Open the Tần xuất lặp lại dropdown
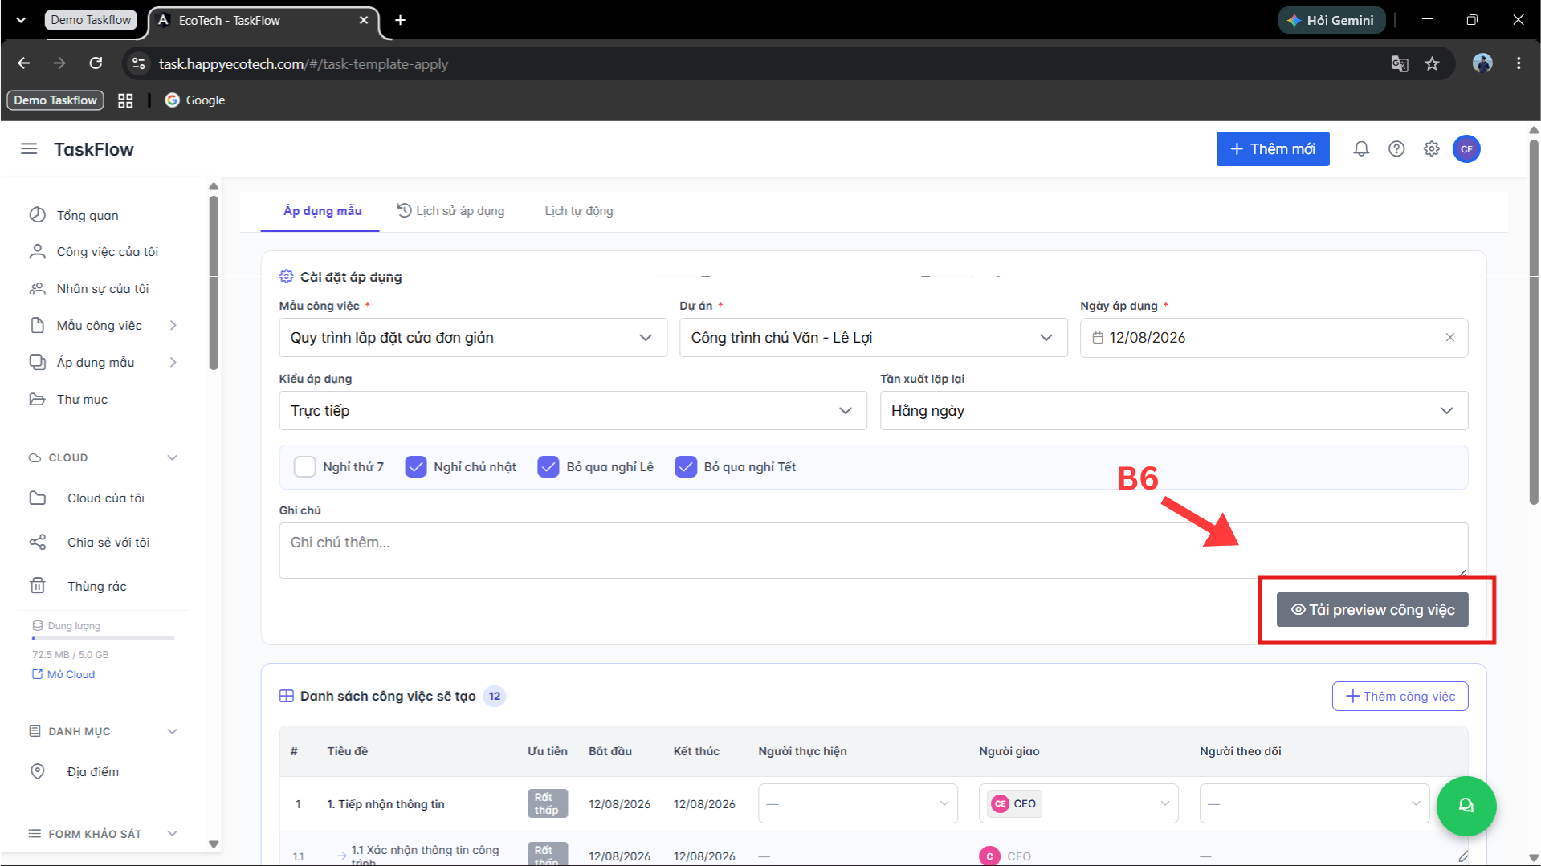The width and height of the screenshot is (1541, 866). (x=1173, y=411)
